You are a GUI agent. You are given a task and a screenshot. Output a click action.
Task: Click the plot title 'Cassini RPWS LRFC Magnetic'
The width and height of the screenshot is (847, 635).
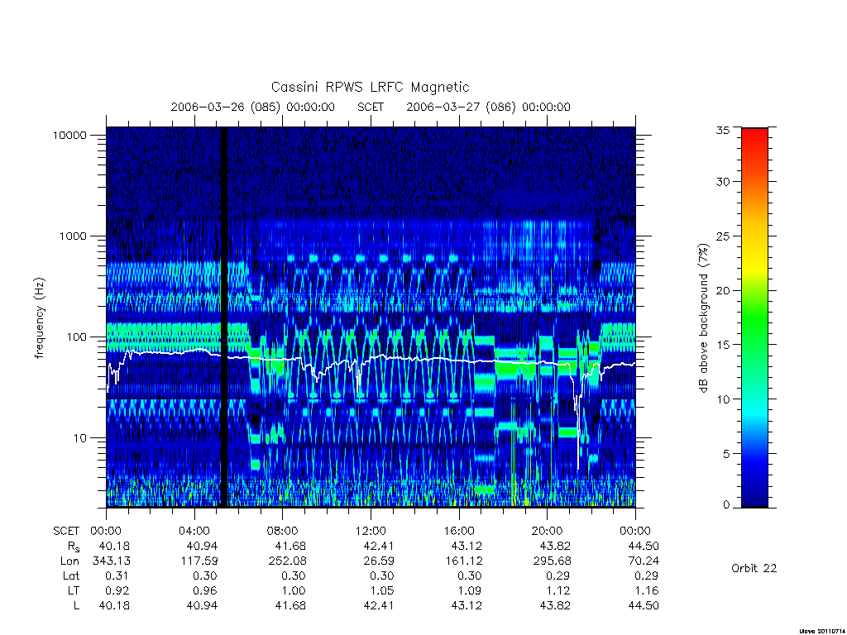click(370, 87)
